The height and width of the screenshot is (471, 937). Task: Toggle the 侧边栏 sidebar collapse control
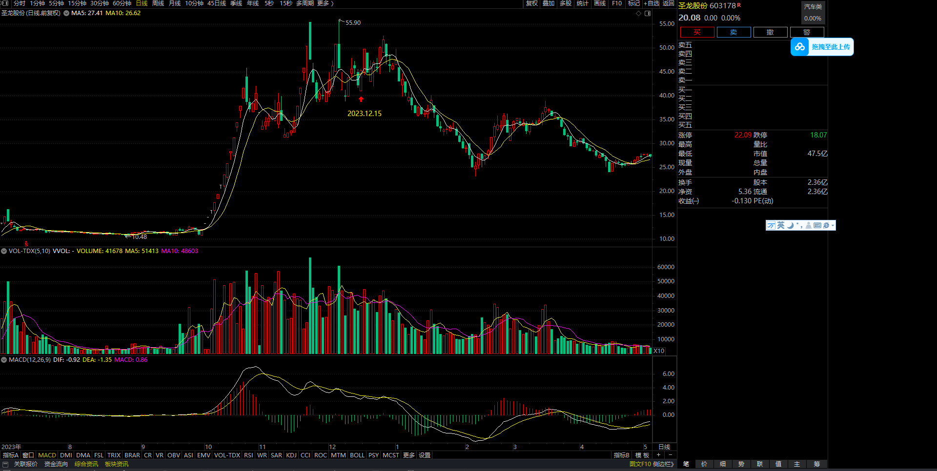(663, 464)
